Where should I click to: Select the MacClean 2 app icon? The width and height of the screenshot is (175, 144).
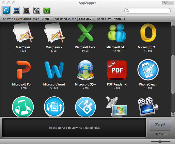54,33
